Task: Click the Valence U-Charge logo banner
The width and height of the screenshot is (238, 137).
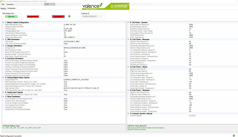Action: tap(106, 6)
